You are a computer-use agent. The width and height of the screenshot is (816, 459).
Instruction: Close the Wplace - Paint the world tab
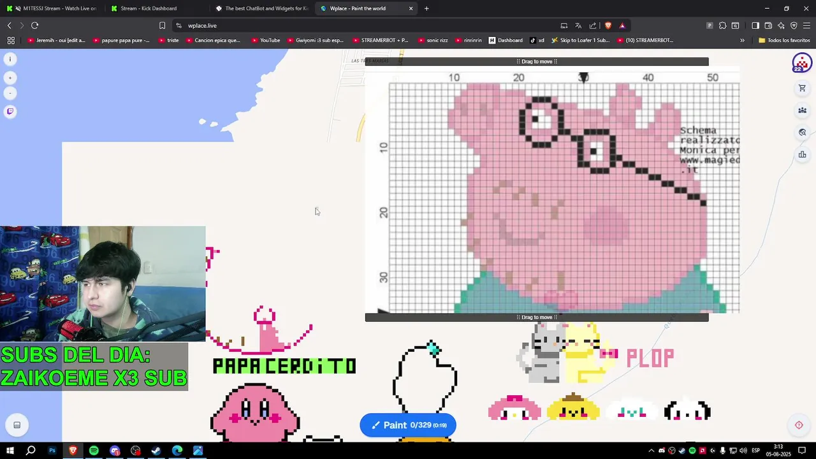(x=411, y=8)
